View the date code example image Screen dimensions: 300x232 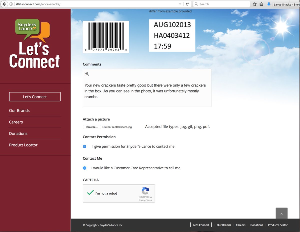[x=172, y=35]
